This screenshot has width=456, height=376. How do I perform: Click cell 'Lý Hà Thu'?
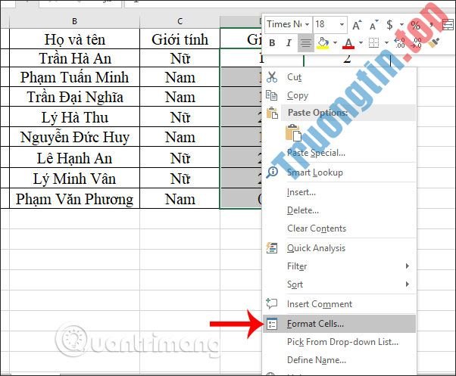pyautogui.click(x=74, y=117)
